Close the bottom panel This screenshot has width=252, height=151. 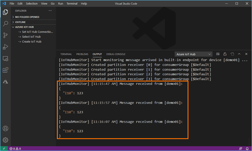[246, 54]
